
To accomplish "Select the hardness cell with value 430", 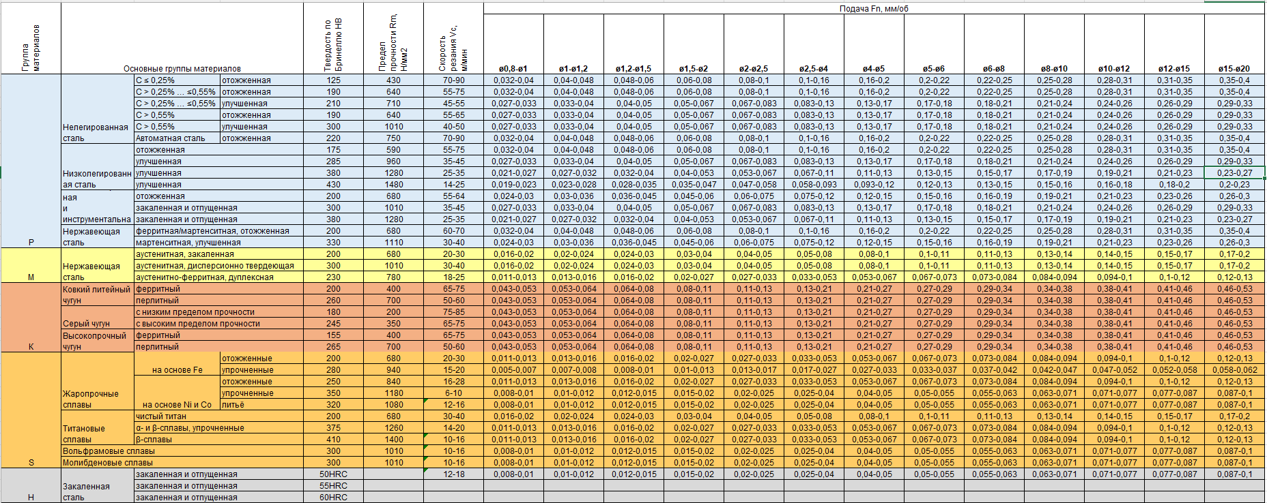I will click(333, 185).
